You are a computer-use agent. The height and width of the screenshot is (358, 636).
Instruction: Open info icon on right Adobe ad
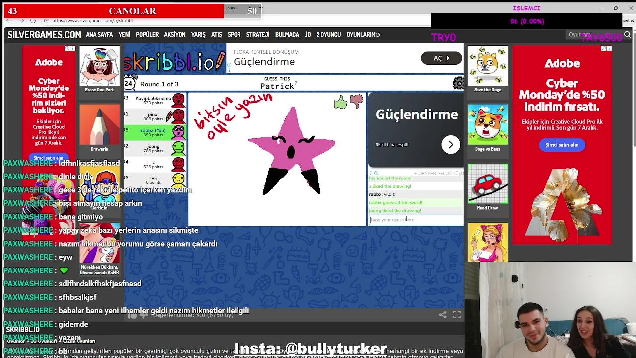coord(604,48)
